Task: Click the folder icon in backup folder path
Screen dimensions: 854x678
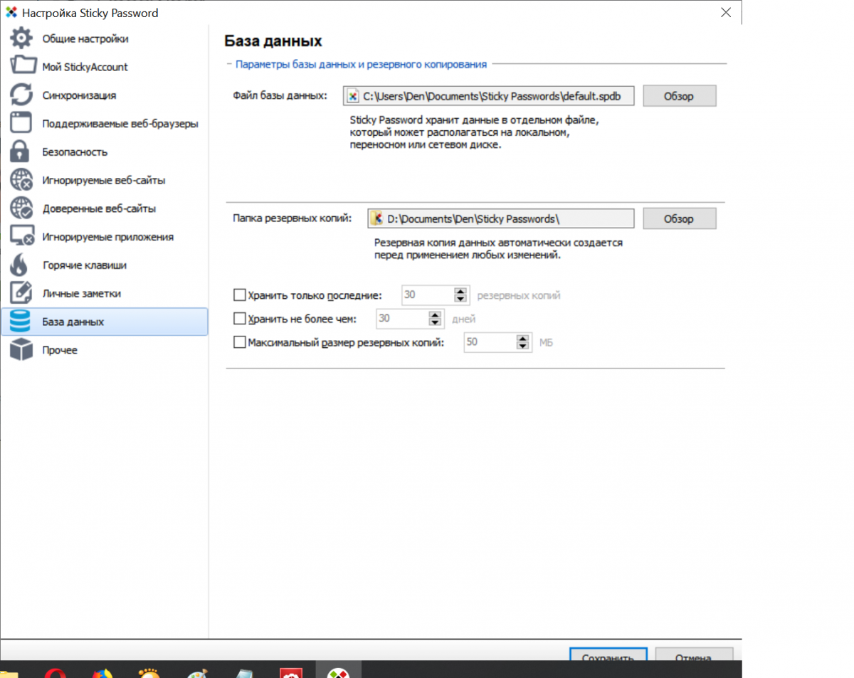Action: point(378,218)
